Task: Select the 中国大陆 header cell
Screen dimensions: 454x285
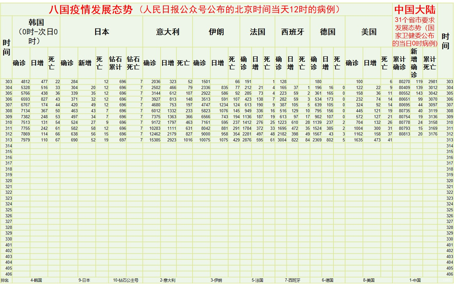Action: [415, 9]
